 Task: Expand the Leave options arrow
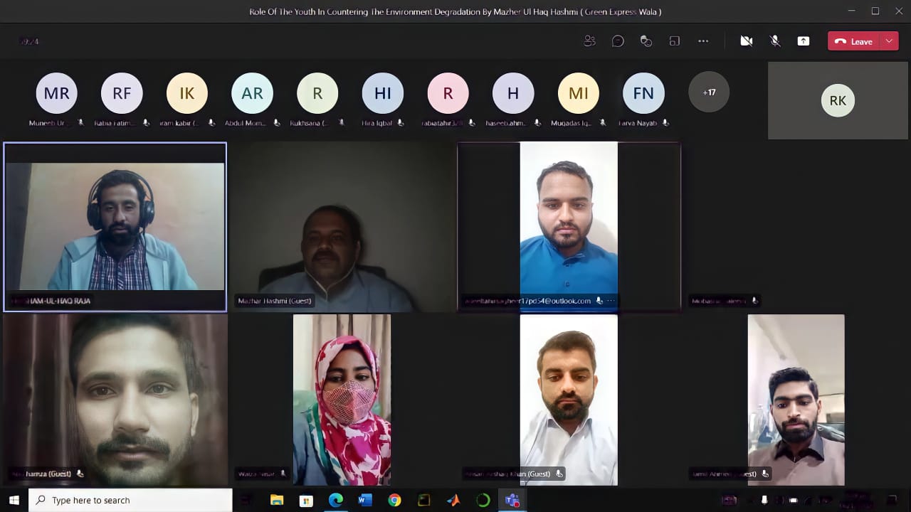pyautogui.click(x=889, y=41)
